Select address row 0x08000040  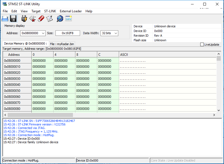pyautogui.click(x=17, y=85)
